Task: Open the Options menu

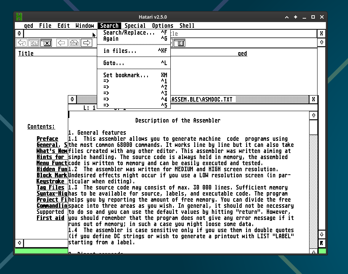Action: (x=162, y=26)
